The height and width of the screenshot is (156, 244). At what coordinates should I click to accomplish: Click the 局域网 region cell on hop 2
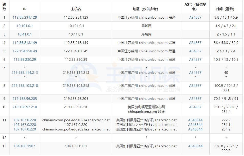coord(146,26)
